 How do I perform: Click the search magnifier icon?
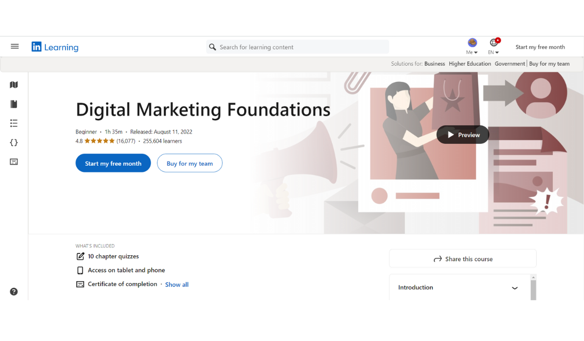point(213,47)
